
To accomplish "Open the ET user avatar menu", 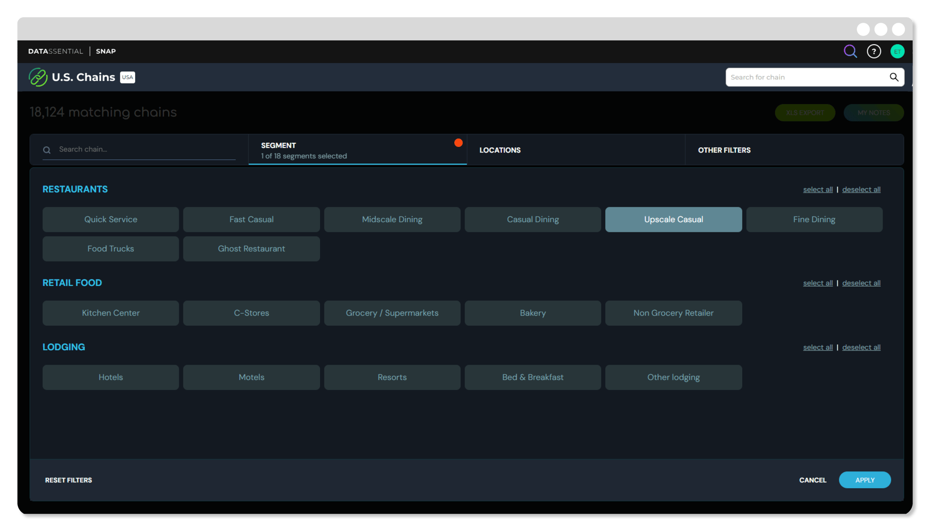I will click(x=897, y=52).
